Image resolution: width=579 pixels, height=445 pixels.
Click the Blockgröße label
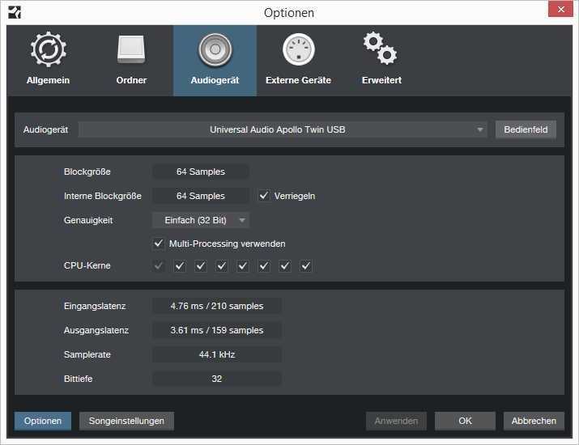click(x=87, y=172)
